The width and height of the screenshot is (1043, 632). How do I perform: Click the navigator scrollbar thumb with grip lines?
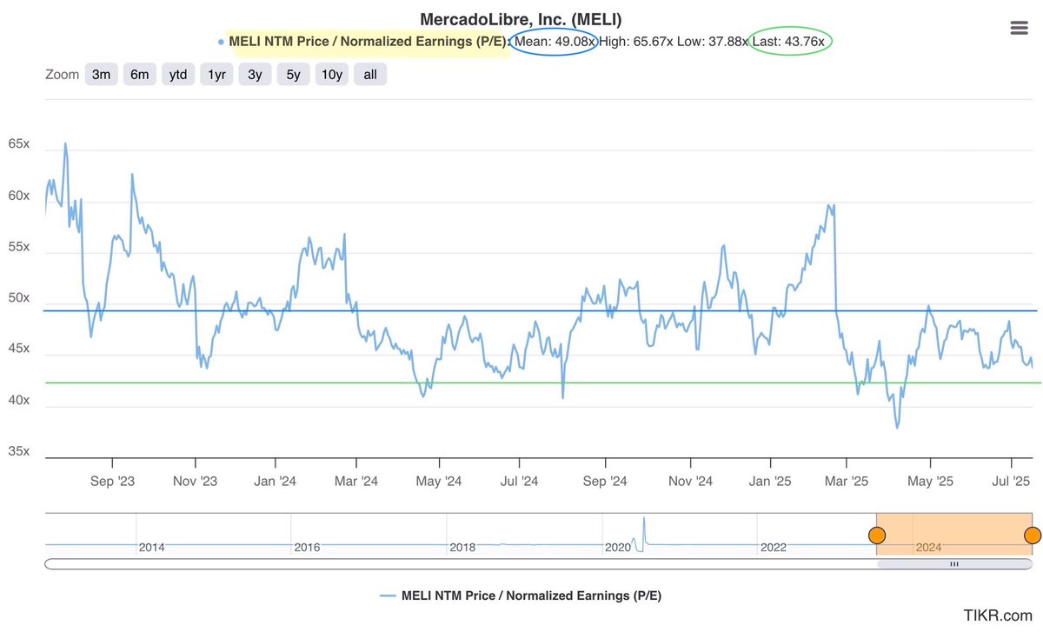[x=954, y=564]
